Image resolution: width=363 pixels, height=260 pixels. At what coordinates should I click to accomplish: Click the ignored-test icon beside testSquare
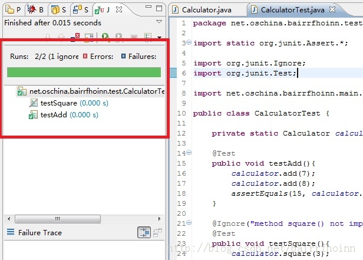point(34,103)
